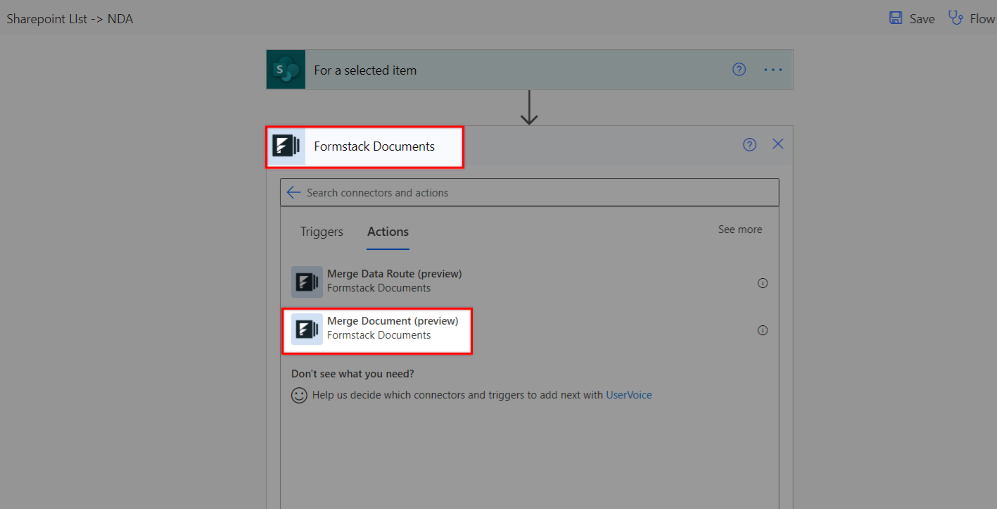Click back arrow in connector search

pos(293,193)
